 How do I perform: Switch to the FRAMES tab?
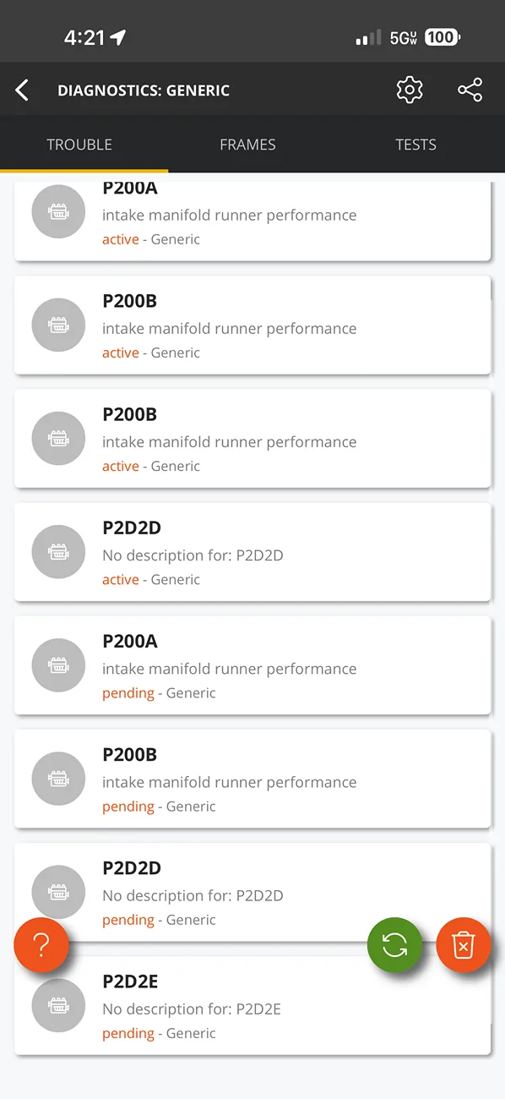[x=247, y=145]
